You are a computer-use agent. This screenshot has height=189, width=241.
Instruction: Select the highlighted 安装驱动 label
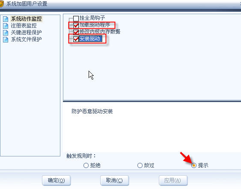pos(90,39)
